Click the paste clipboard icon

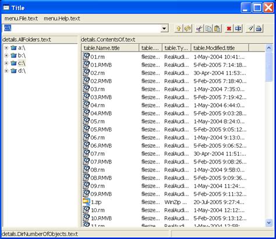click(x=217, y=28)
